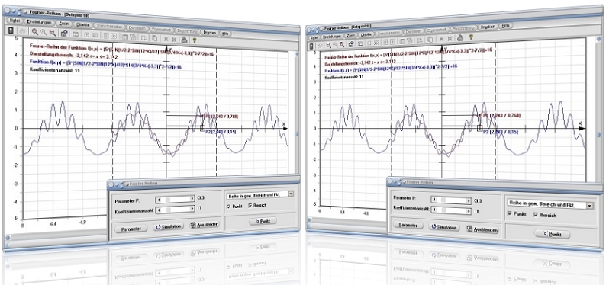
Task: Open the Reihe in gew. Bereich dropdown, left panel
Action: point(260,195)
